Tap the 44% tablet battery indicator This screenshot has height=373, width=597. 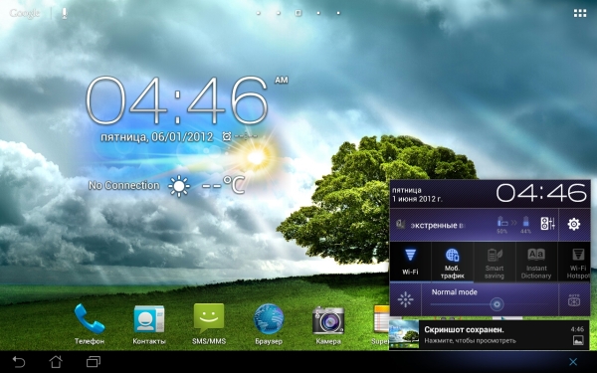(x=525, y=225)
